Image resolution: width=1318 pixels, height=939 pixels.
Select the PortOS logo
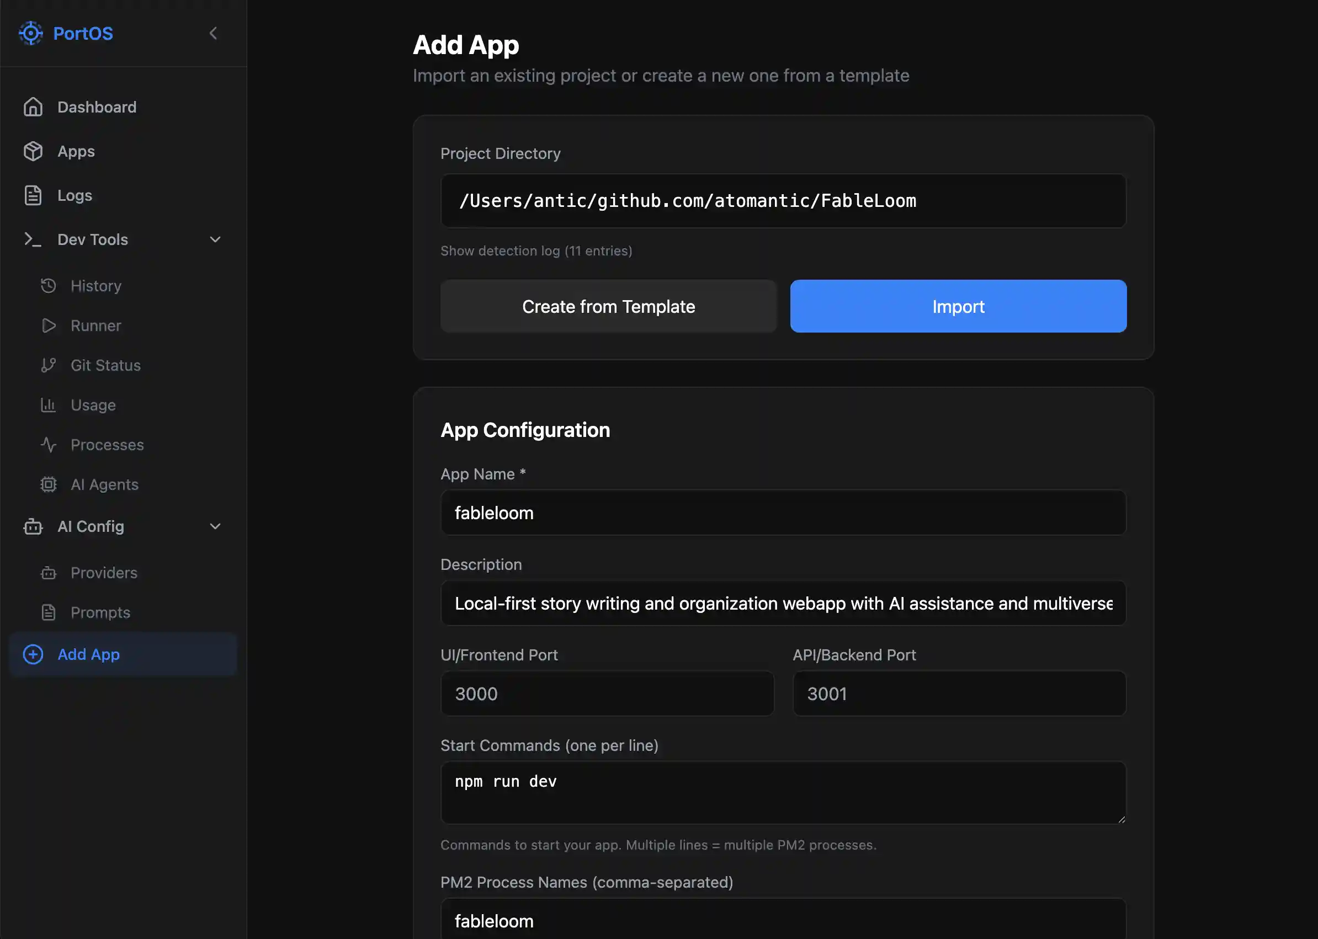tap(65, 33)
